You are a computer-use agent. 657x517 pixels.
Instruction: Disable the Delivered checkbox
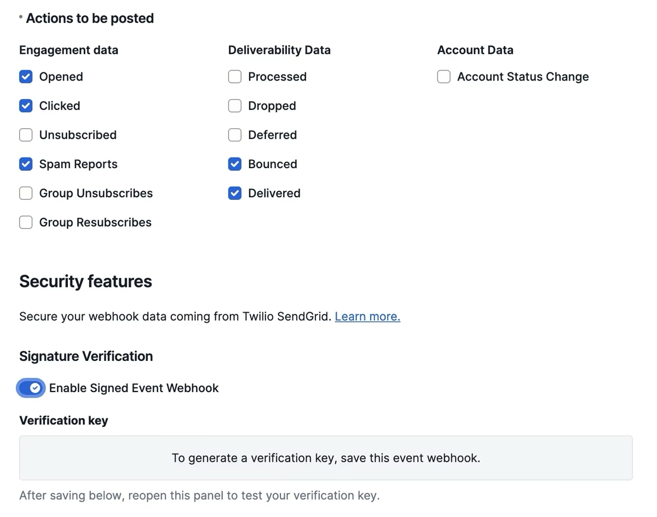[x=235, y=193]
